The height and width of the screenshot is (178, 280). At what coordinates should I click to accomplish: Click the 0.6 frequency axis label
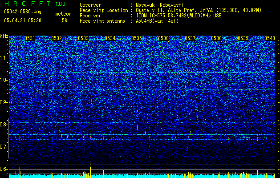pyautogui.click(x=4, y=169)
